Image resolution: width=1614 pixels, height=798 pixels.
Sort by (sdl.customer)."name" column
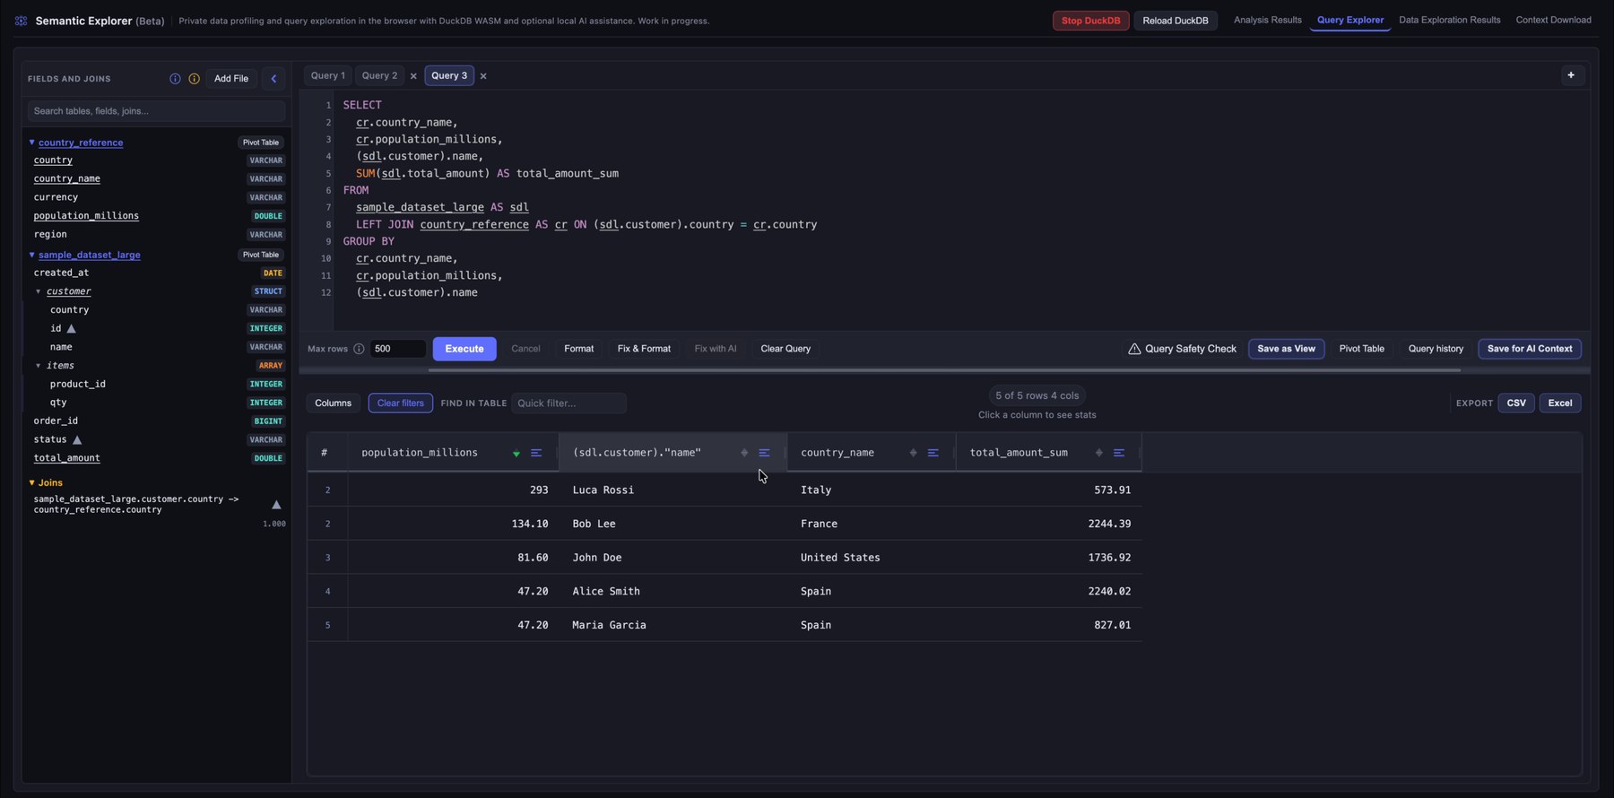click(744, 453)
